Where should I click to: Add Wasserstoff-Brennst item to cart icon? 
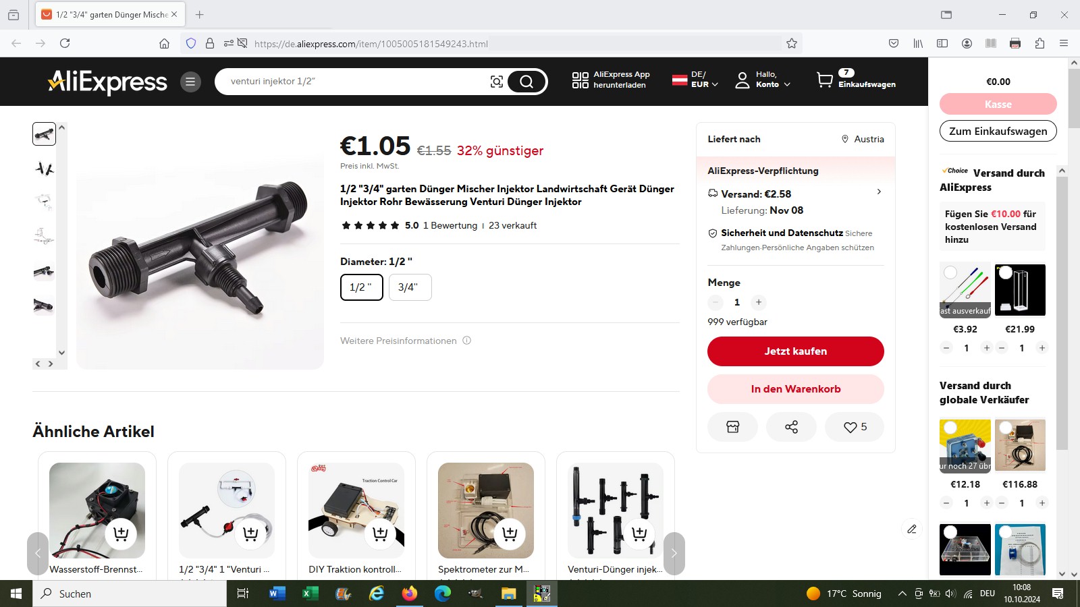click(x=121, y=533)
